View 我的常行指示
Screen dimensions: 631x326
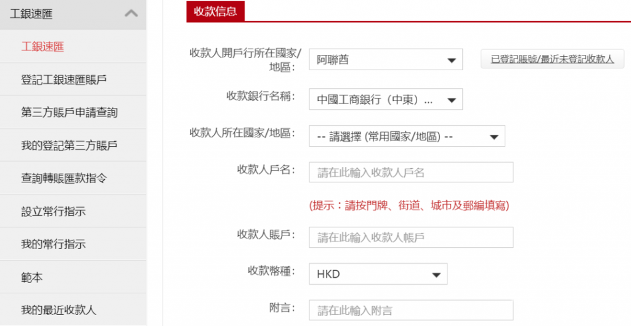click(53, 244)
